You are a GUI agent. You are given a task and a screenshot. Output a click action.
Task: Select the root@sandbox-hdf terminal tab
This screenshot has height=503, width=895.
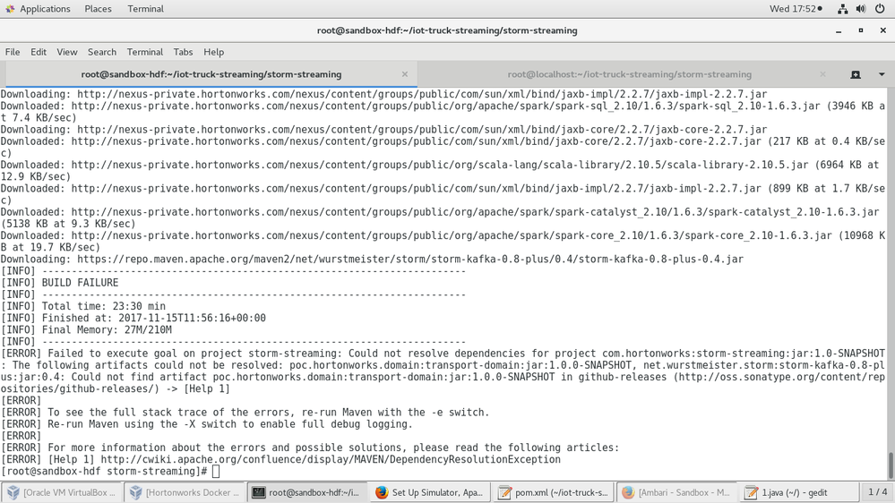coord(211,74)
